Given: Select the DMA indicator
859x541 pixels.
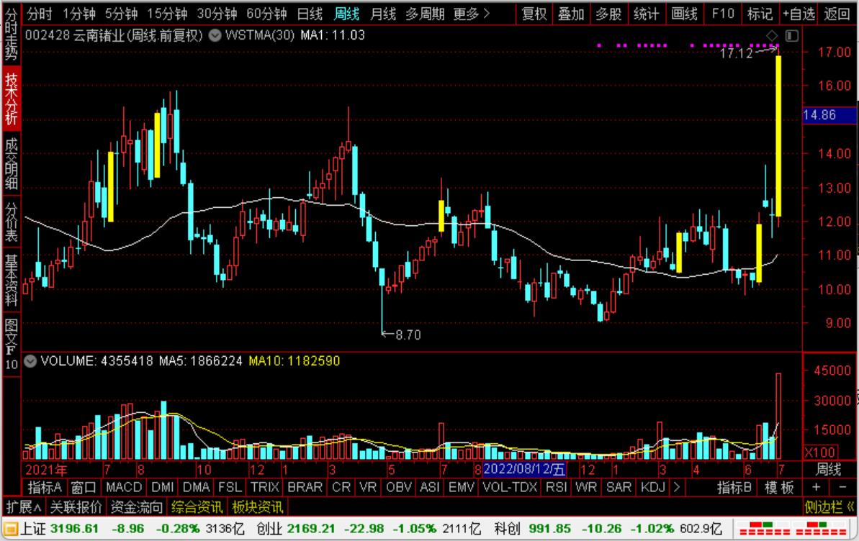Looking at the screenshot, I should [x=196, y=487].
